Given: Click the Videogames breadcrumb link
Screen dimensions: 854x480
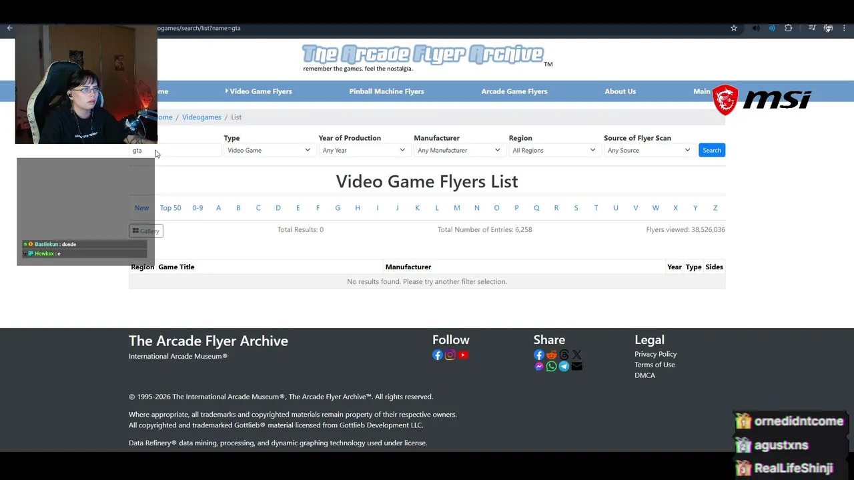Looking at the screenshot, I should (201, 117).
